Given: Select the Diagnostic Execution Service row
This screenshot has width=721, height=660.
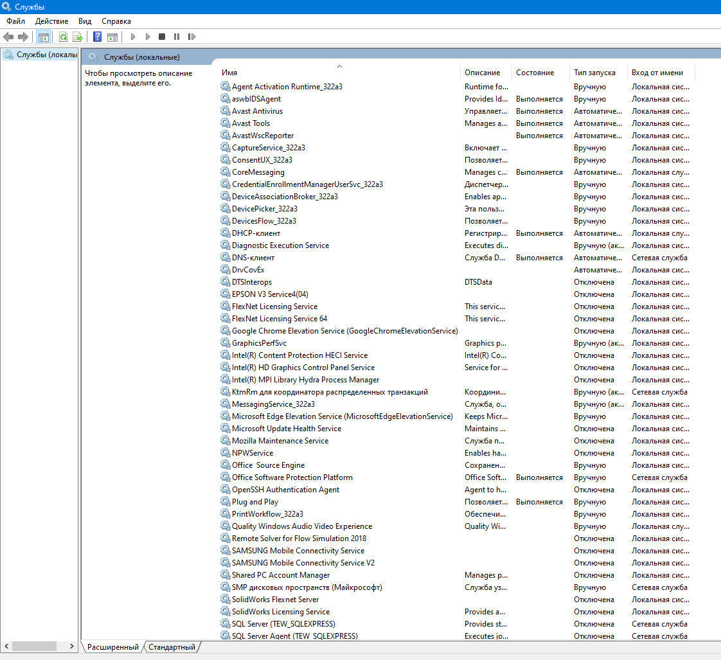Looking at the screenshot, I should 457,245.
